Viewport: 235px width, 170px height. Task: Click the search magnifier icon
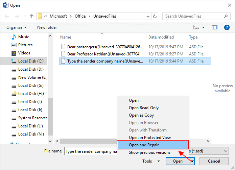point(226,16)
